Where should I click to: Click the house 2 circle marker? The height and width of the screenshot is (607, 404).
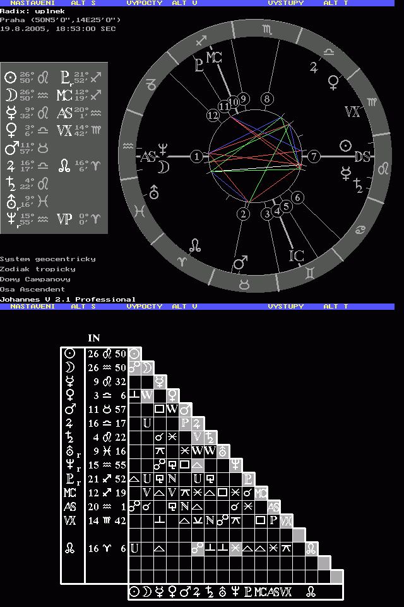point(244,215)
